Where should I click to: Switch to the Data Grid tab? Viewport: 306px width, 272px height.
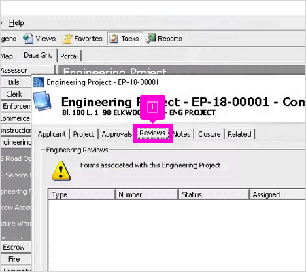38,55
